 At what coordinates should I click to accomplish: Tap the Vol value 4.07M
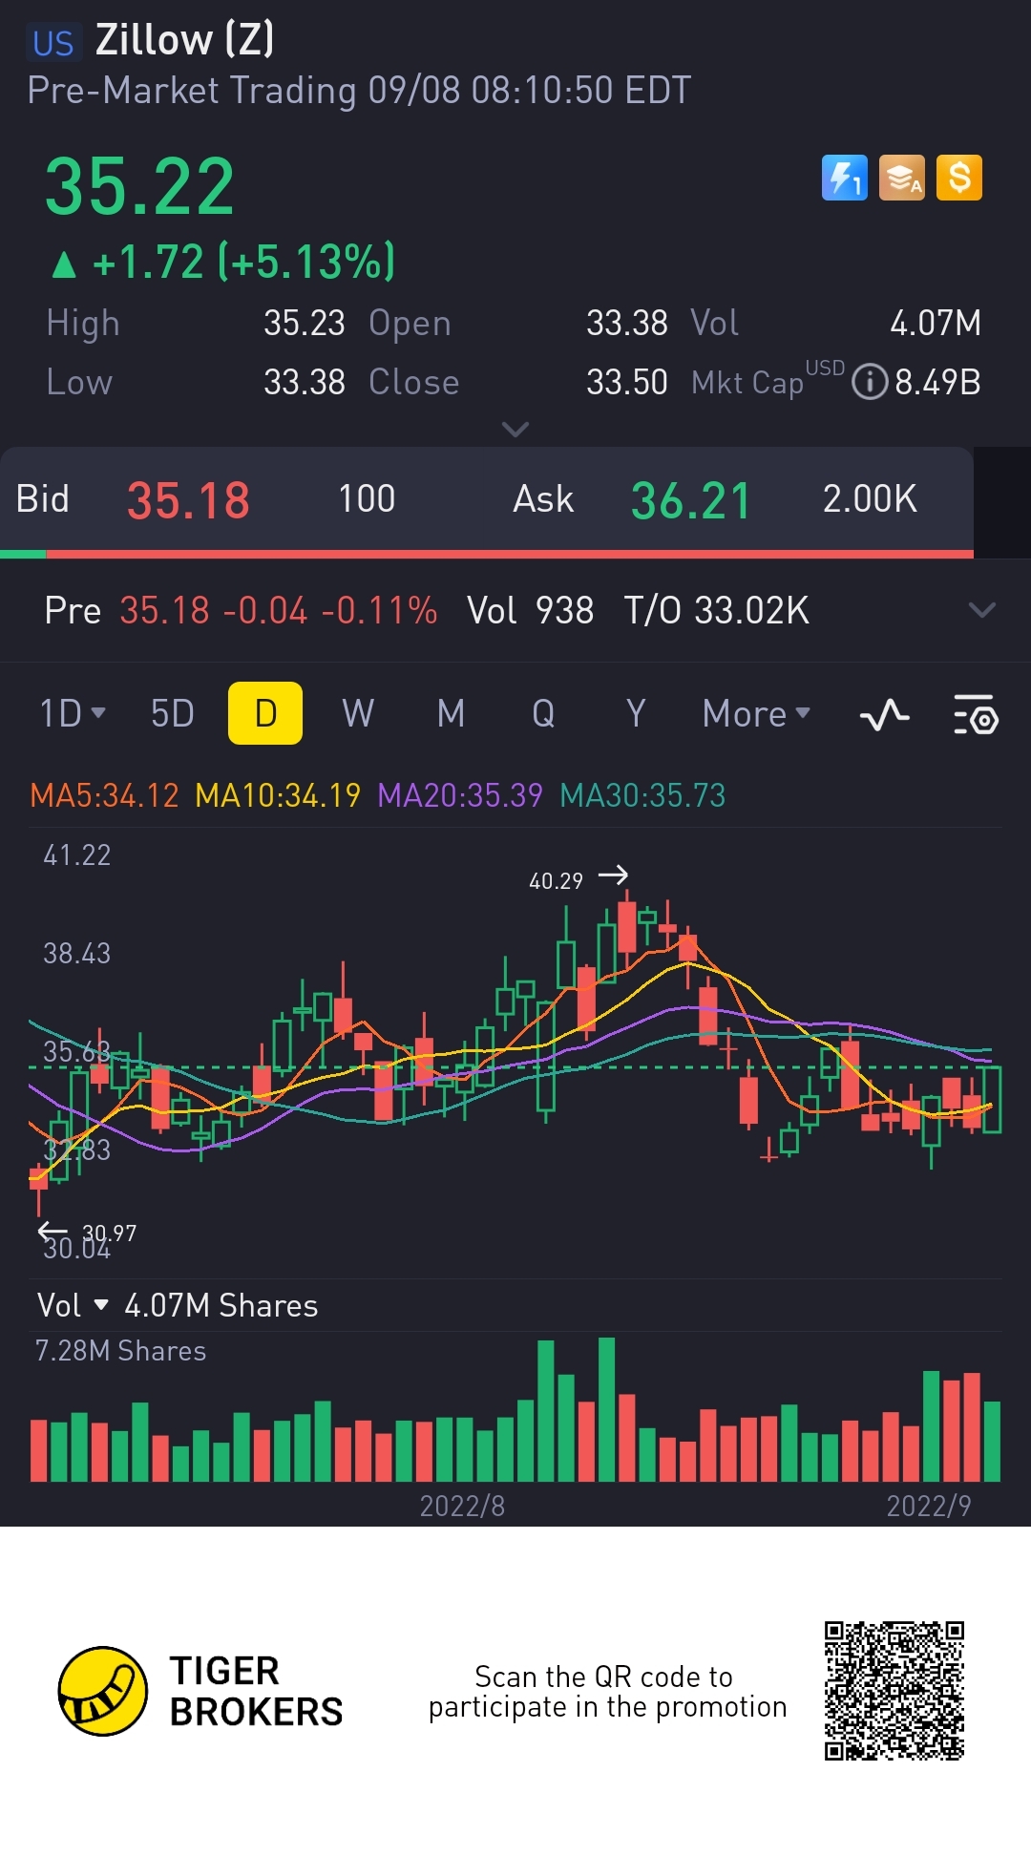coord(936,323)
